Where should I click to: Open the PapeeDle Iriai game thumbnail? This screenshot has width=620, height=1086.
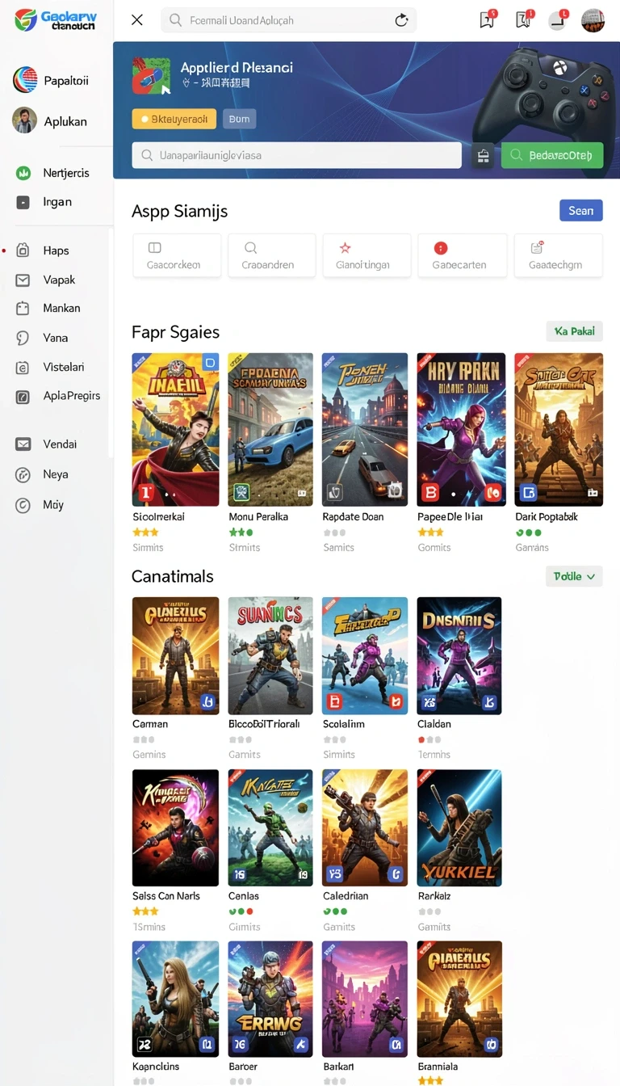point(461,429)
